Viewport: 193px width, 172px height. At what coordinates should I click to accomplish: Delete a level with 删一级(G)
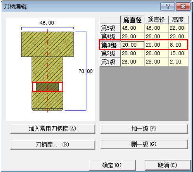pos(144,144)
